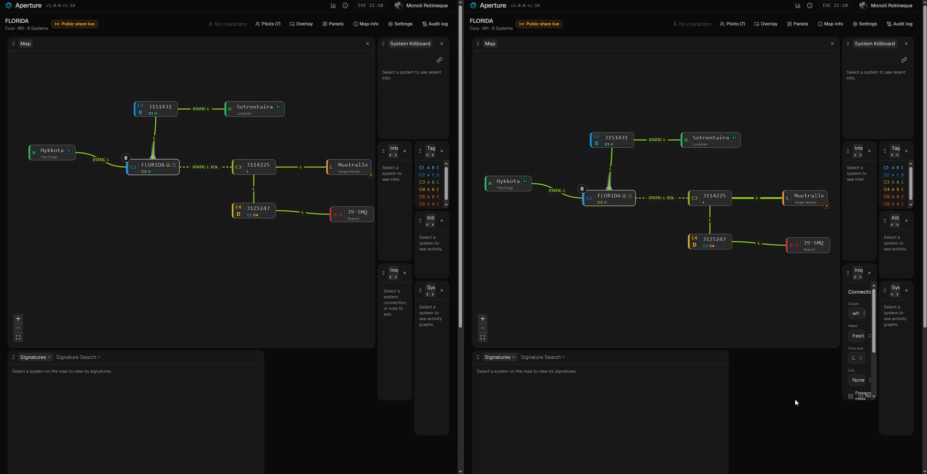This screenshot has width=927, height=474.
Task: Copy killboard link icon in left window
Action: coord(440,60)
